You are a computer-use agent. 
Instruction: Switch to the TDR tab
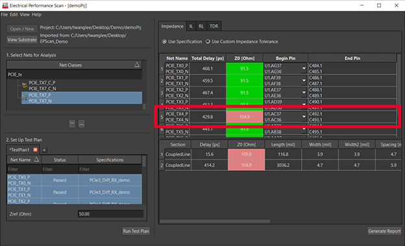coord(214,27)
